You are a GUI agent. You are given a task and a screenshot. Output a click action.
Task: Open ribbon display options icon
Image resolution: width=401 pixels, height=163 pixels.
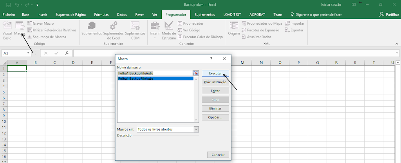tap(354, 5)
